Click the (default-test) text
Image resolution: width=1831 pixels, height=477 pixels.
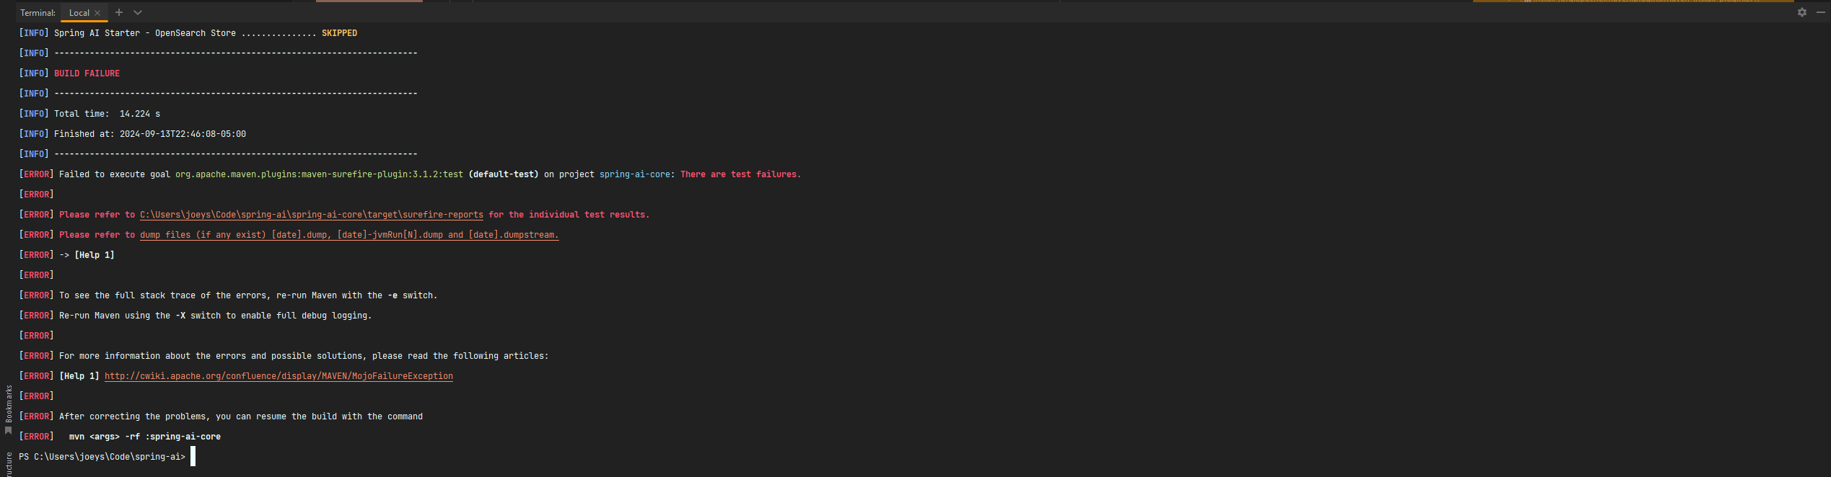[504, 174]
